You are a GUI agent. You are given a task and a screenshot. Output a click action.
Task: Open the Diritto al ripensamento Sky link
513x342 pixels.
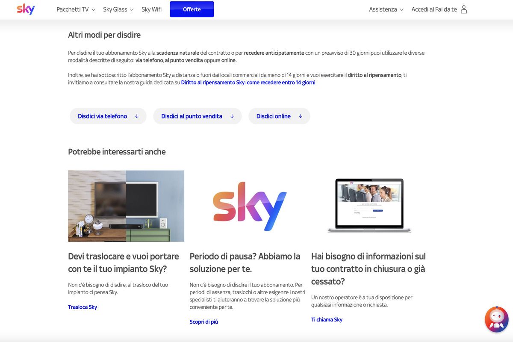pyautogui.click(x=248, y=83)
